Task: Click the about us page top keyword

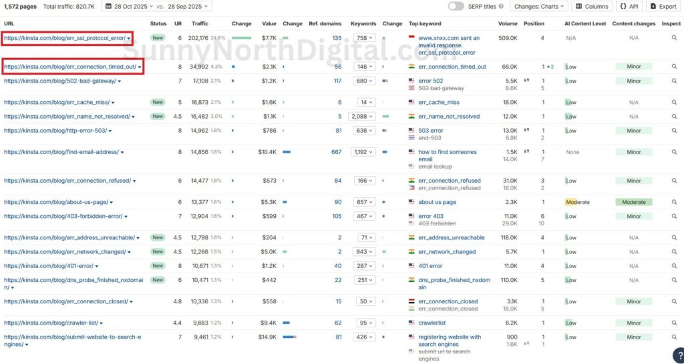Action: [x=437, y=202]
